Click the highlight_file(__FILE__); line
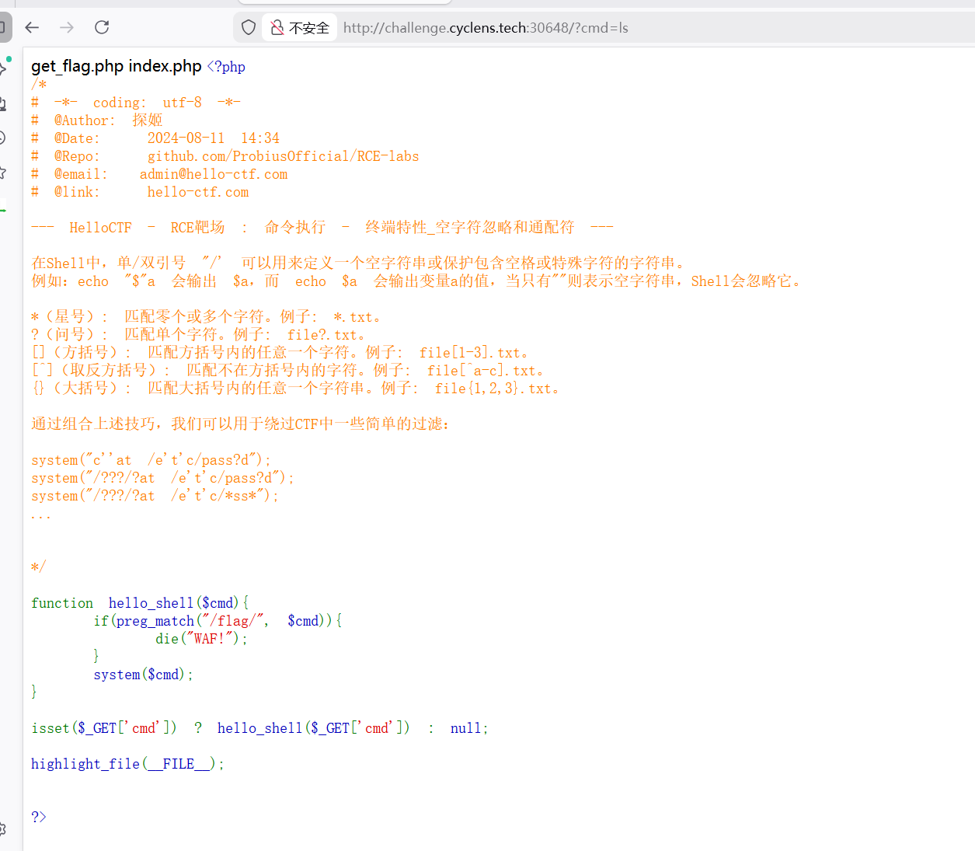The image size is (975, 851). click(x=128, y=764)
